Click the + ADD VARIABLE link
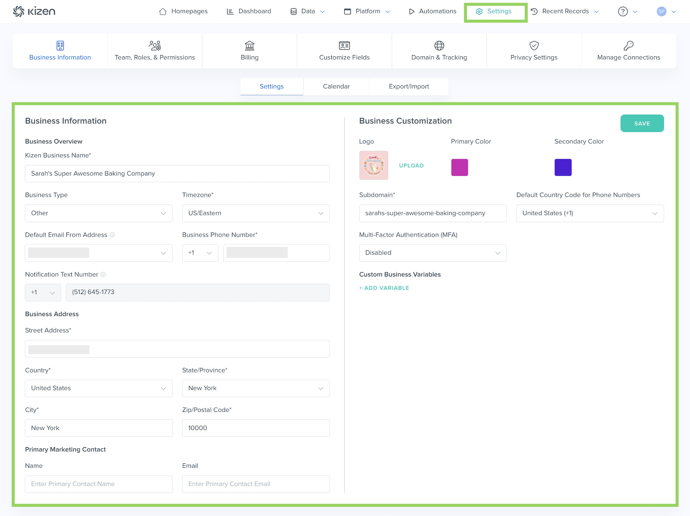This screenshot has width=690, height=516. 384,288
